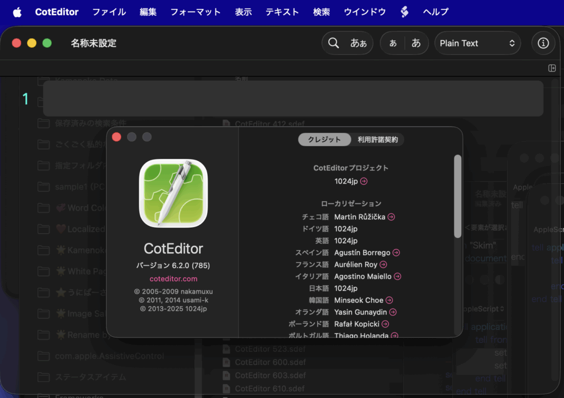Click the script menu icon in menu bar
The height and width of the screenshot is (398, 564).
coord(404,12)
